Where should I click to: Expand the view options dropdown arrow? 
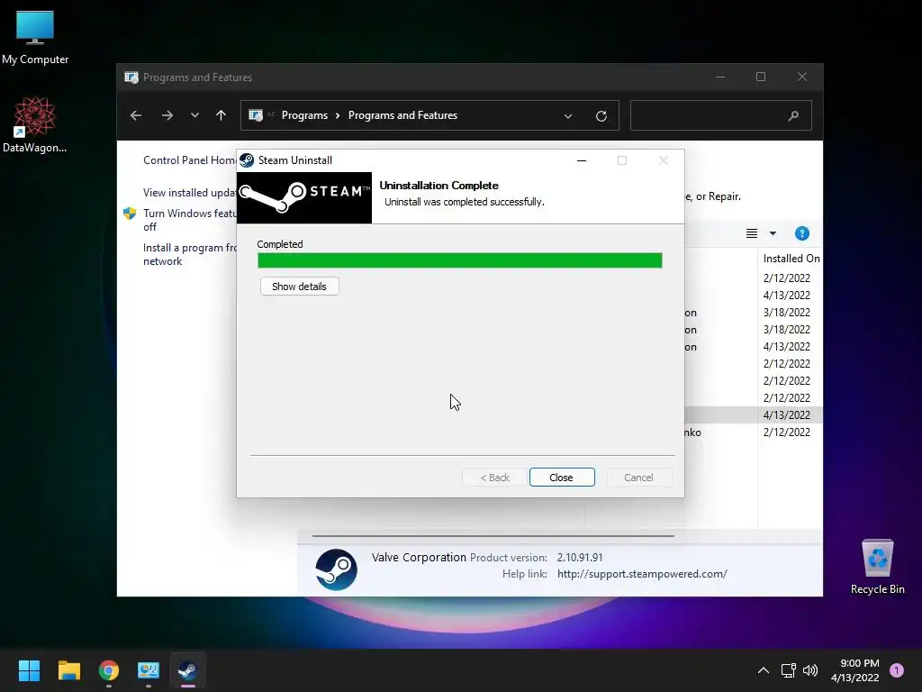[773, 233]
